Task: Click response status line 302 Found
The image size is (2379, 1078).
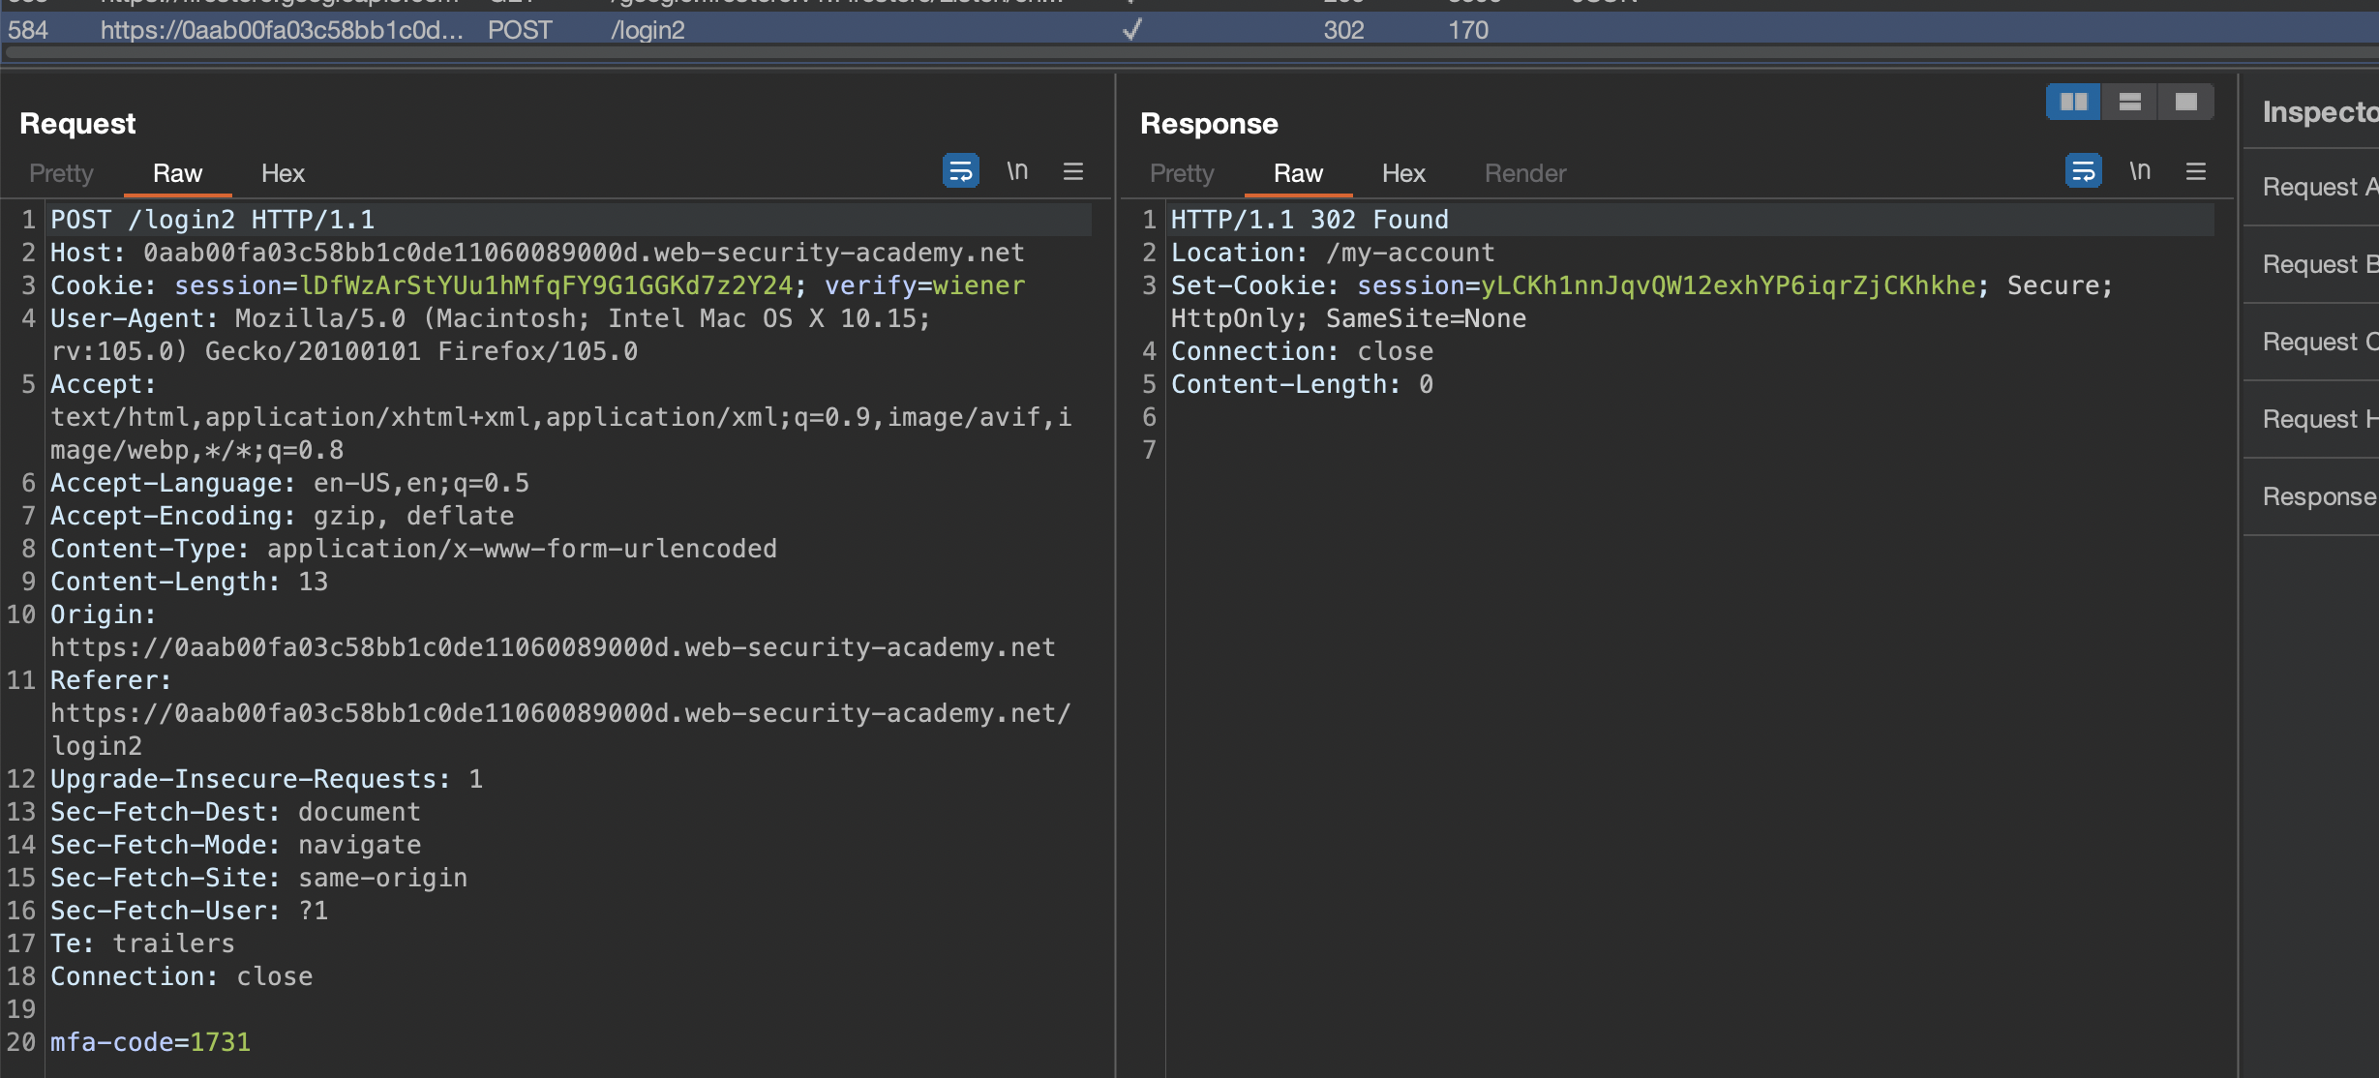Action: coord(1310,220)
